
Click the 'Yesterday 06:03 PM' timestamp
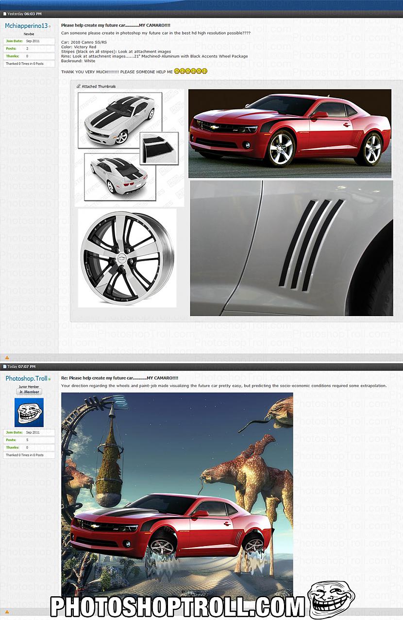[24, 14]
